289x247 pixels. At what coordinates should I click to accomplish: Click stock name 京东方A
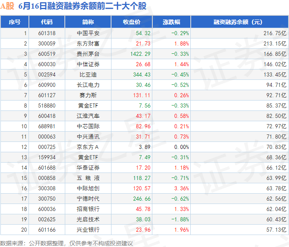[88, 147]
